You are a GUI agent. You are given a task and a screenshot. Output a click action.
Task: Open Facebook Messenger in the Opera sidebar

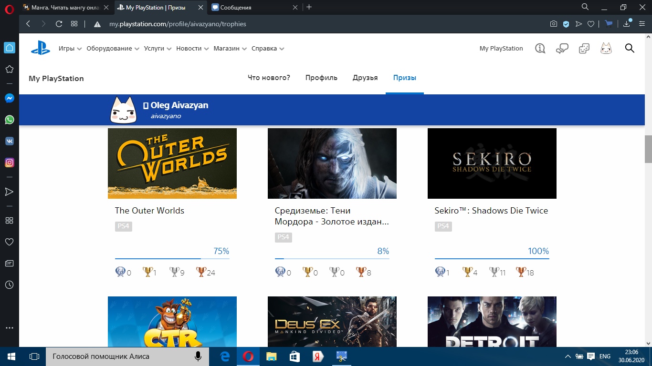pyautogui.click(x=10, y=98)
